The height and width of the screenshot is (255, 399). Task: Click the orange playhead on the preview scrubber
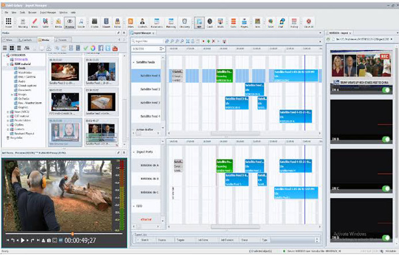(x=72, y=234)
